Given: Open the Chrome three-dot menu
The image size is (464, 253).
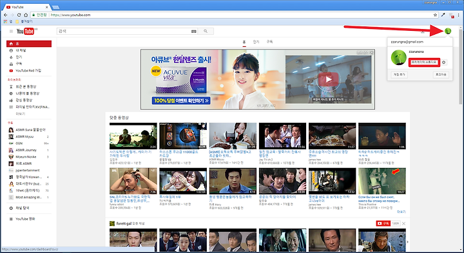Looking at the screenshot, I should click(458, 15).
